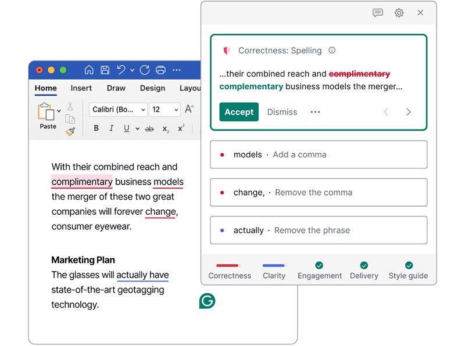Viewport: 465px width, 346px height.
Task: Click the Increase Font Size icon
Action: 189,109
